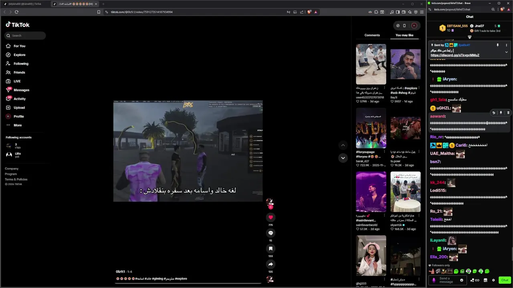Click the #explore hashtag in caption
Viewport: 513px width, 288px height.
tap(181, 278)
